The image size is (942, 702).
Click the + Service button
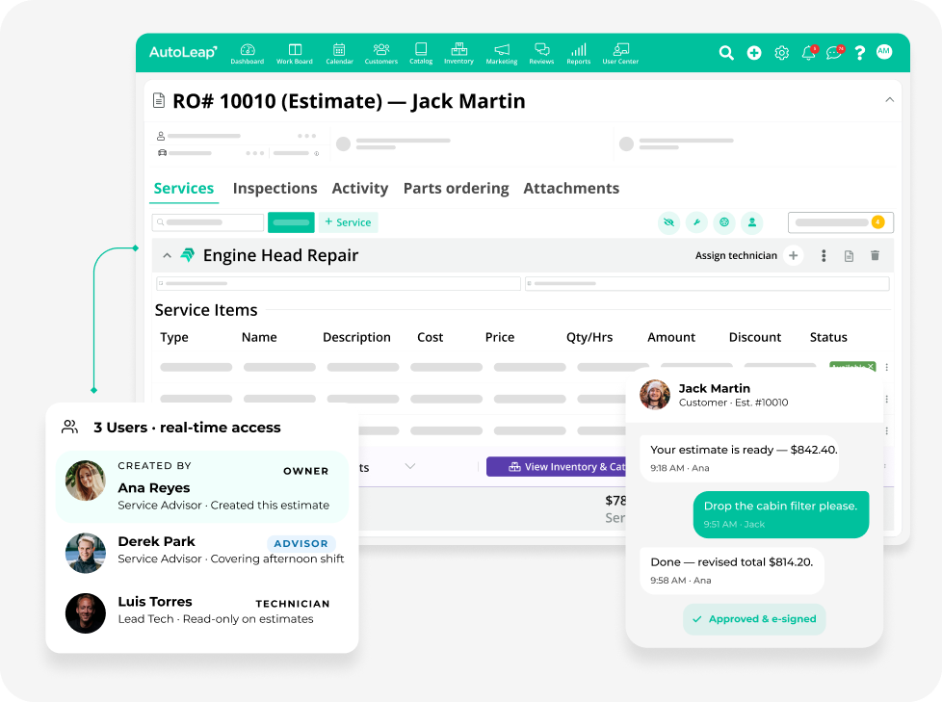(349, 222)
